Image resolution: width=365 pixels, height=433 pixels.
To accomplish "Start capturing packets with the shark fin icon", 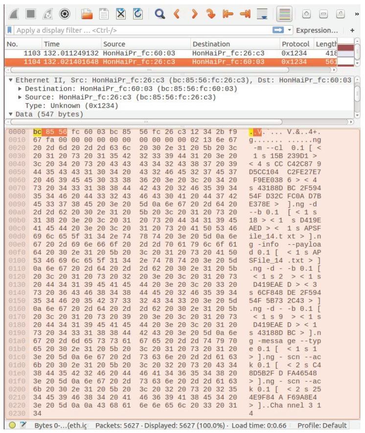I will click(14, 14).
